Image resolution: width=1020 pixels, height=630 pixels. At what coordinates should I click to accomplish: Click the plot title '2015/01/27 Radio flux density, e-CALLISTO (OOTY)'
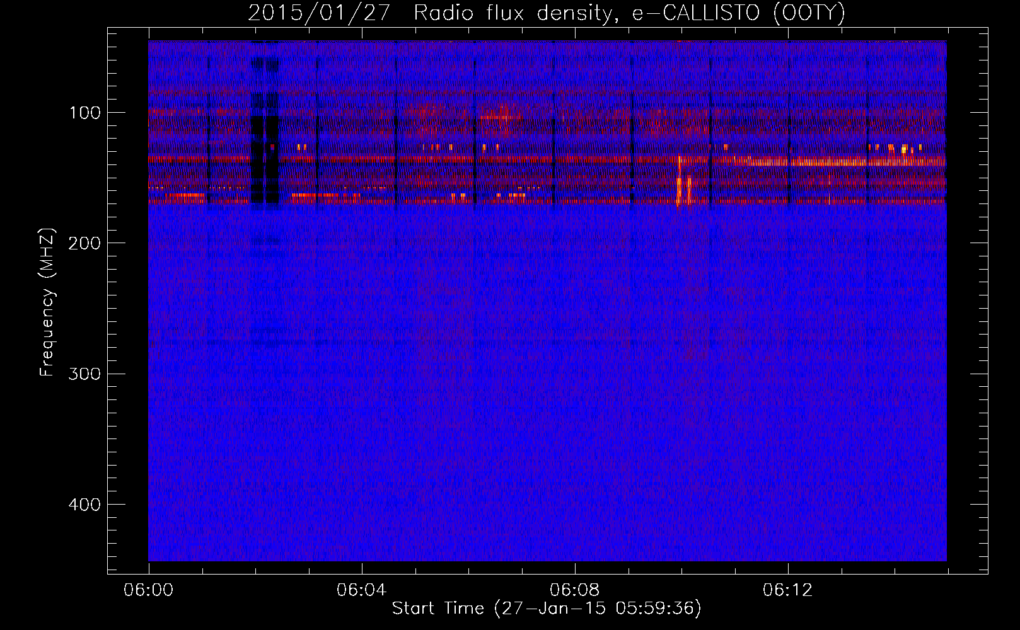point(546,13)
